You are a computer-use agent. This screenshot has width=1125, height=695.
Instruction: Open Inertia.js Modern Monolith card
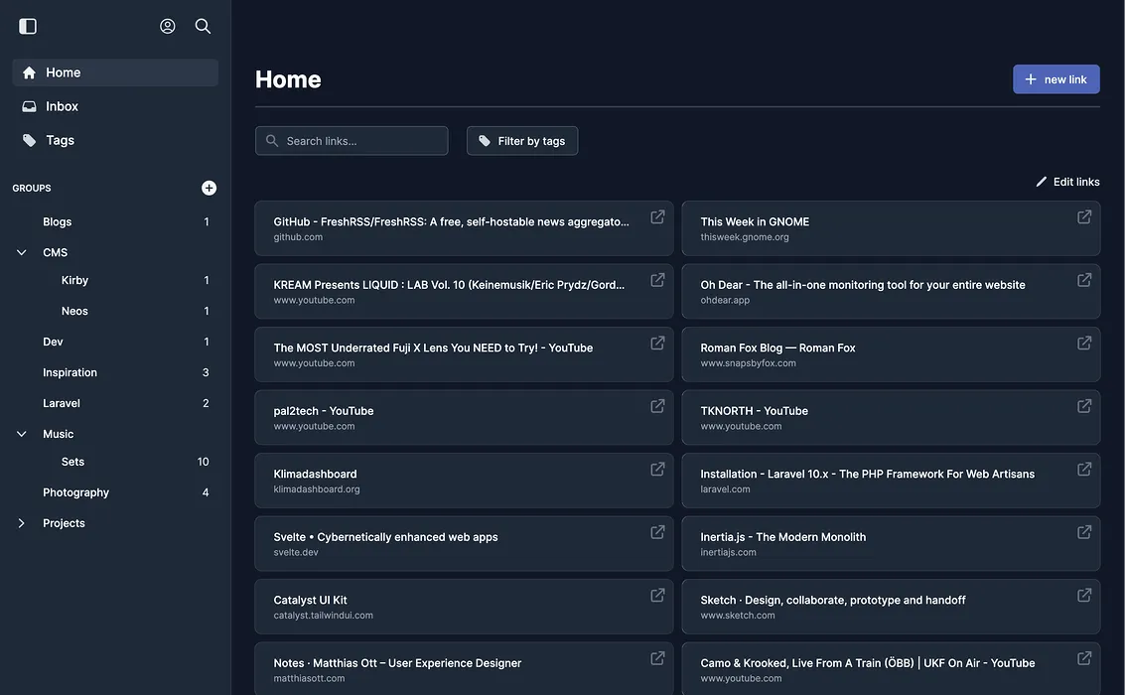pyautogui.click(x=891, y=544)
